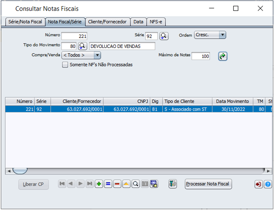Click the Tipo do Movimento code field

click(x=69, y=46)
